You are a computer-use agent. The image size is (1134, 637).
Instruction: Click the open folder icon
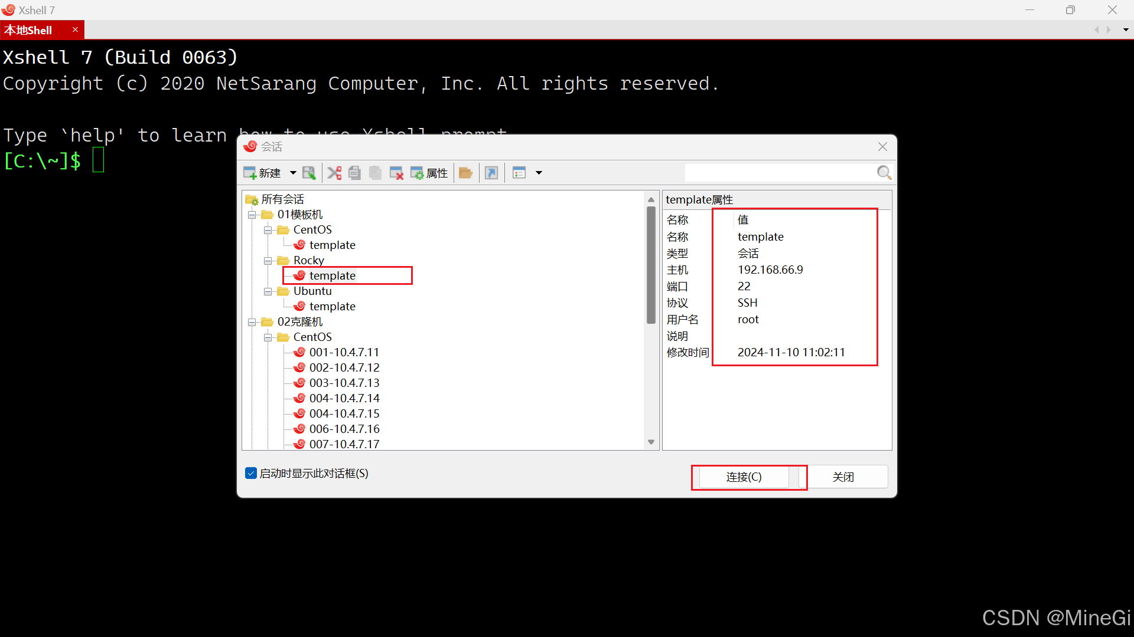(x=465, y=173)
